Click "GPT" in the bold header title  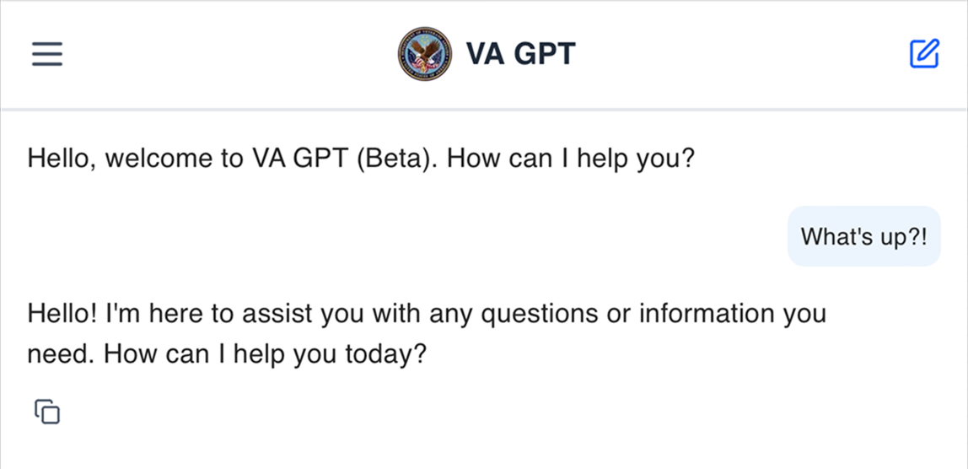(545, 54)
